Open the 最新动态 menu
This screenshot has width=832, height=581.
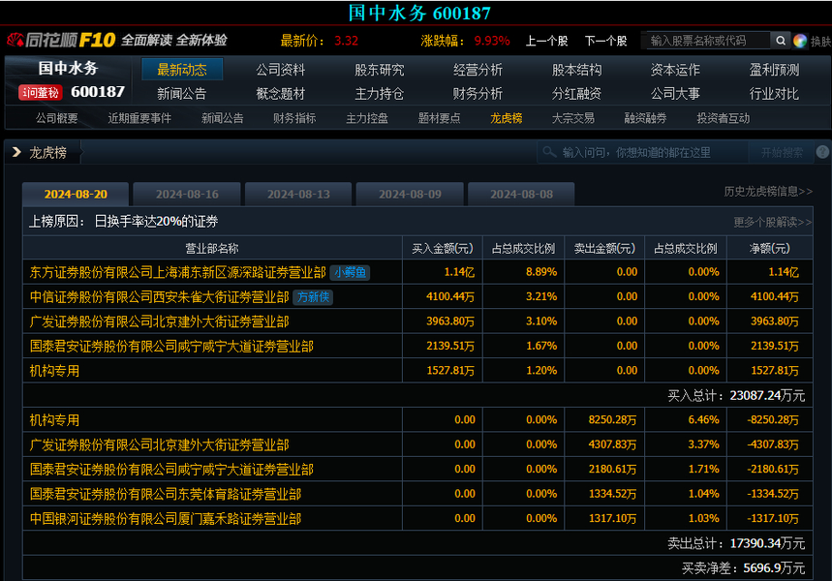(x=182, y=70)
